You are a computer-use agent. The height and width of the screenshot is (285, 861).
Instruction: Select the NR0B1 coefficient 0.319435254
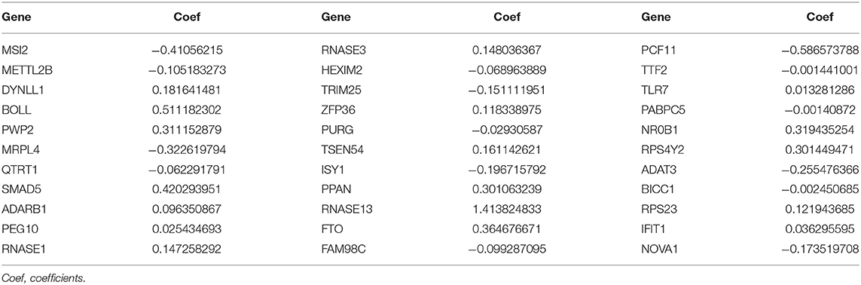coord(825,130)
